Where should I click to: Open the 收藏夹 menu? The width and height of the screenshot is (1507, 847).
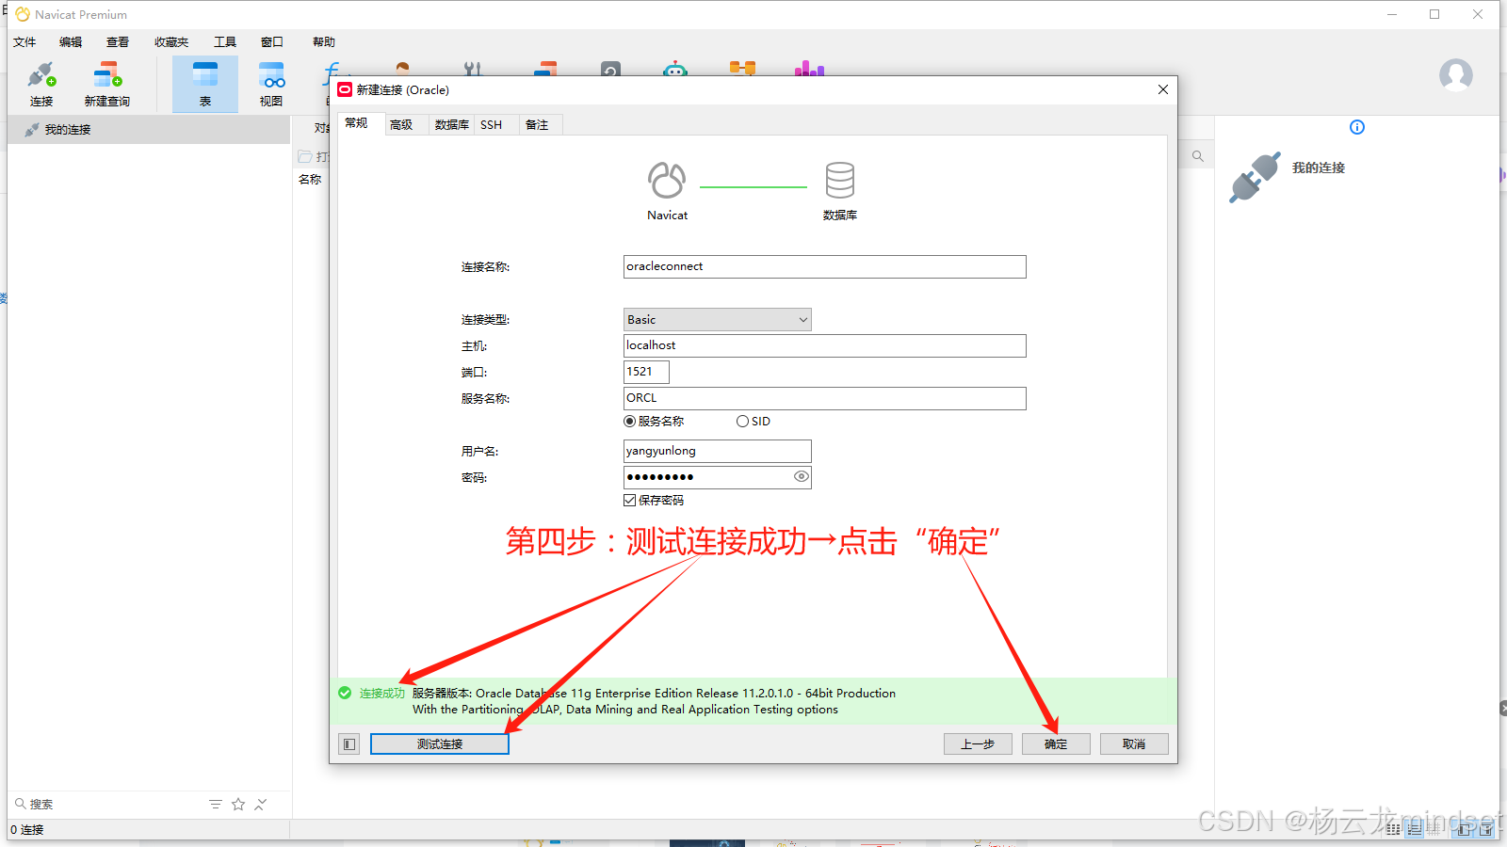click(171, 42)
